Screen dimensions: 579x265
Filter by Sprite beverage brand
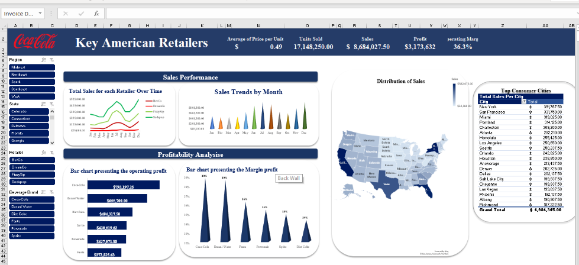pos(32,236)
